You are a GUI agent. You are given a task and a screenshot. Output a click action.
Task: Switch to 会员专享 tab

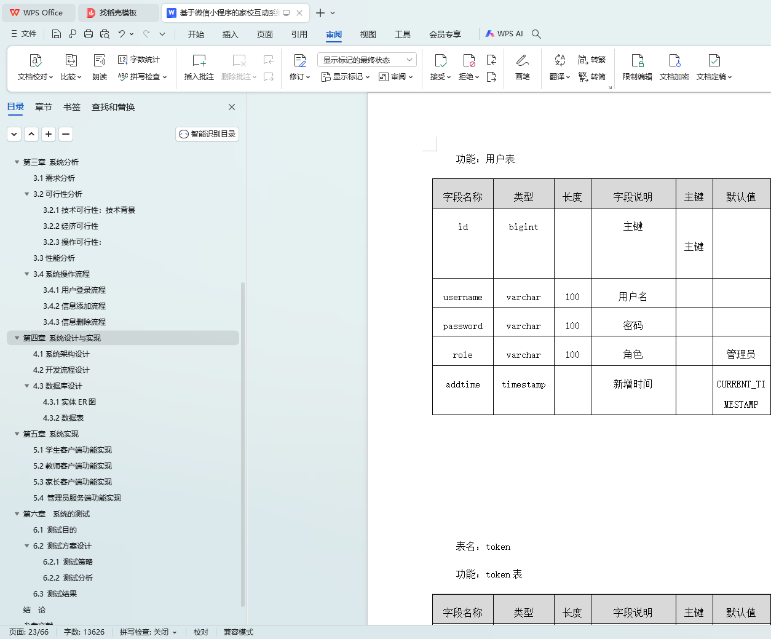click(x=445, y=34)
